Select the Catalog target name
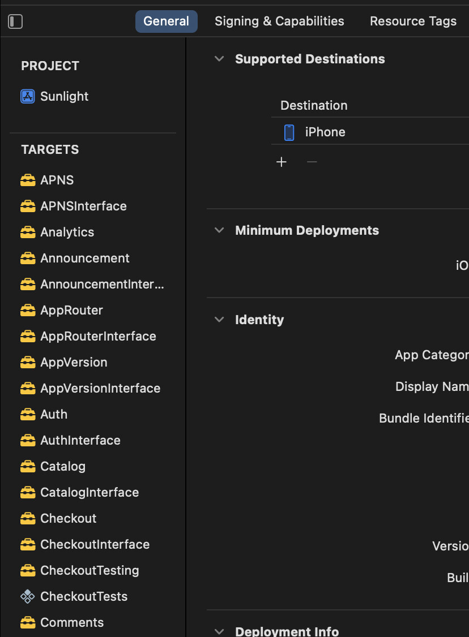Screen dimensions: 469x637 63,466
